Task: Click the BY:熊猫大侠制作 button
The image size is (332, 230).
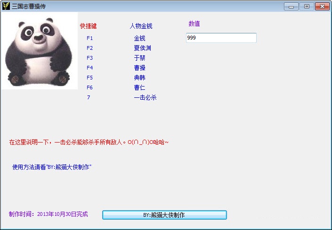Action: [x=164, y=215]
